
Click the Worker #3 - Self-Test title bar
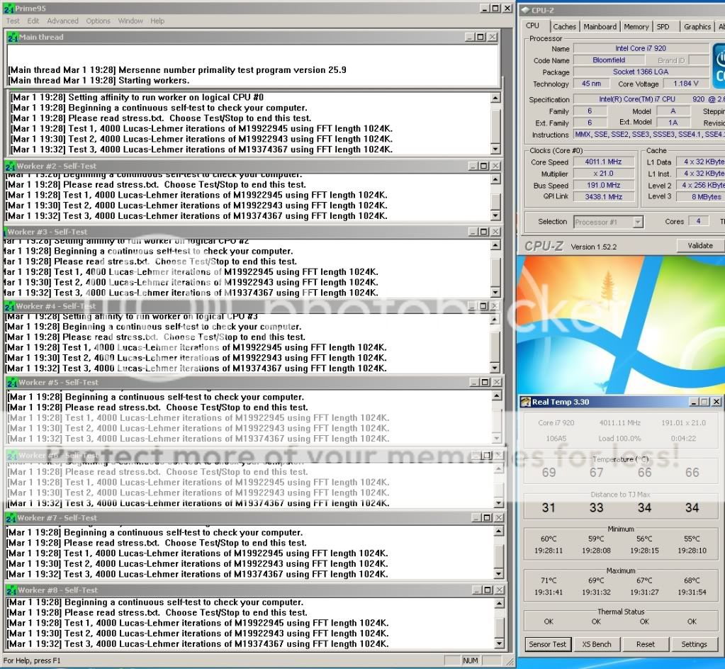(254, 232)
